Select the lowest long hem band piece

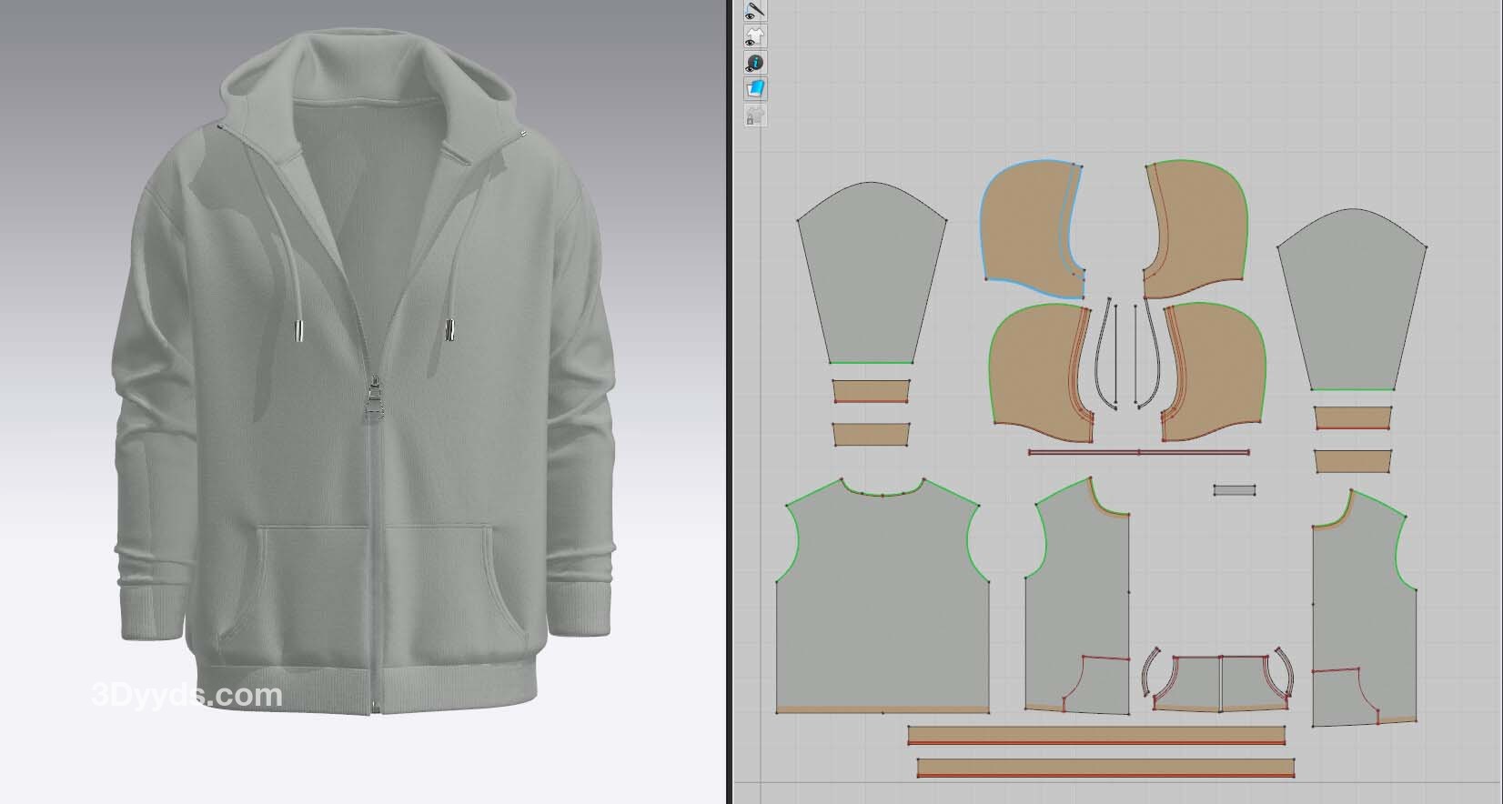1105,769
